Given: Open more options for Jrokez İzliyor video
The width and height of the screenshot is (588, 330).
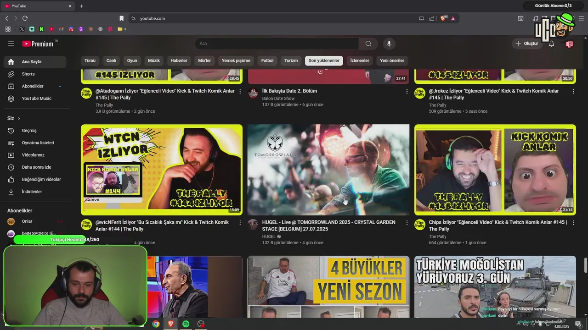Looking at the screenshot, I should (x=573, y=92).
